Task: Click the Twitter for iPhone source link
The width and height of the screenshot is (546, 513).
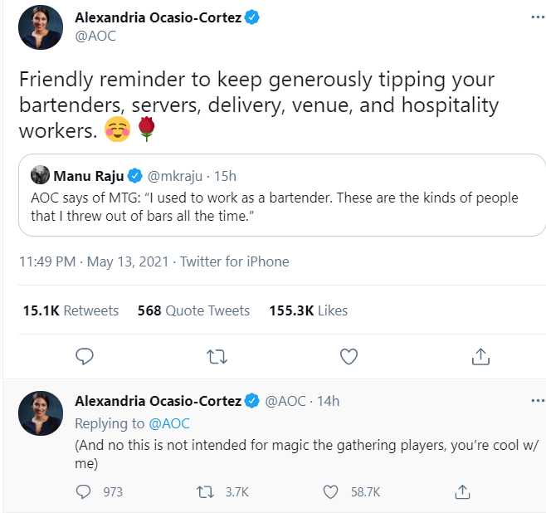Action: coord(235,261)
